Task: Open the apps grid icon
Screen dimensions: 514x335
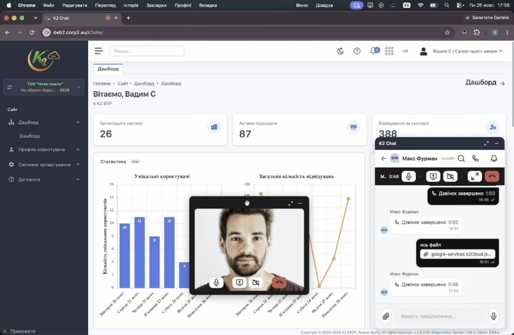Action: pos(389,51)
